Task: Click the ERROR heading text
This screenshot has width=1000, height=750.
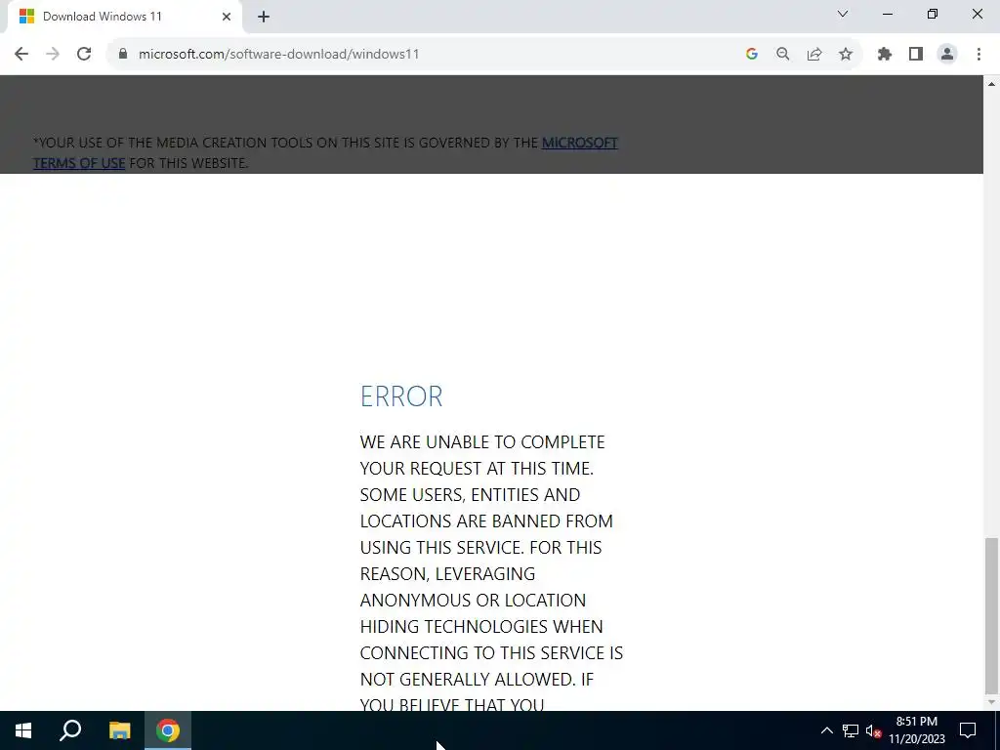Action: [x=401, y=396]
